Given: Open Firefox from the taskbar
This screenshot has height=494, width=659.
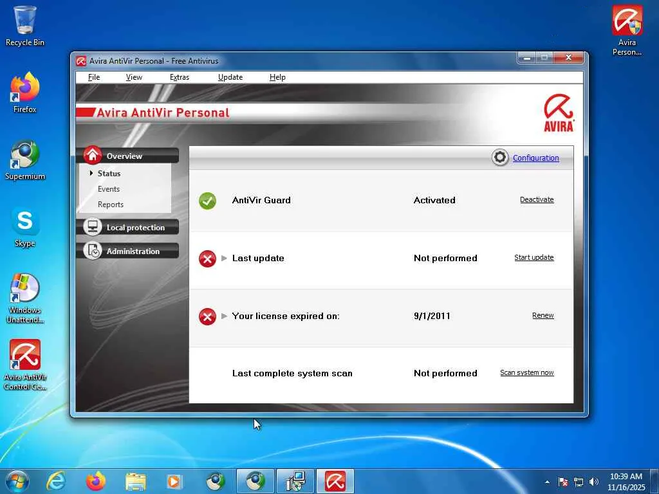Looking at the screenshot, I should coord(95,481).
